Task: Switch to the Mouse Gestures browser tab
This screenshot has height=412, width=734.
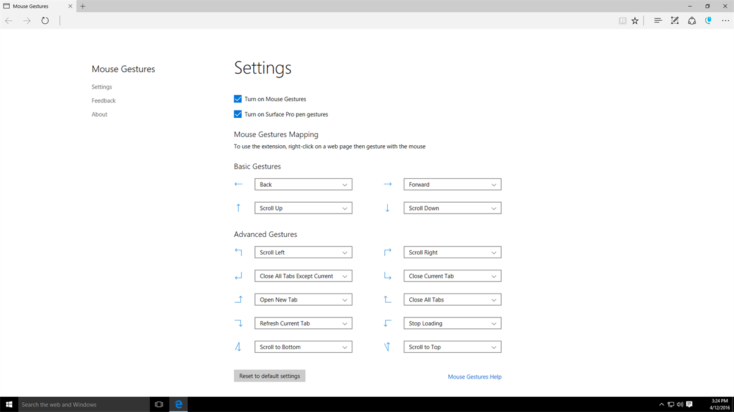Action: 38,6
